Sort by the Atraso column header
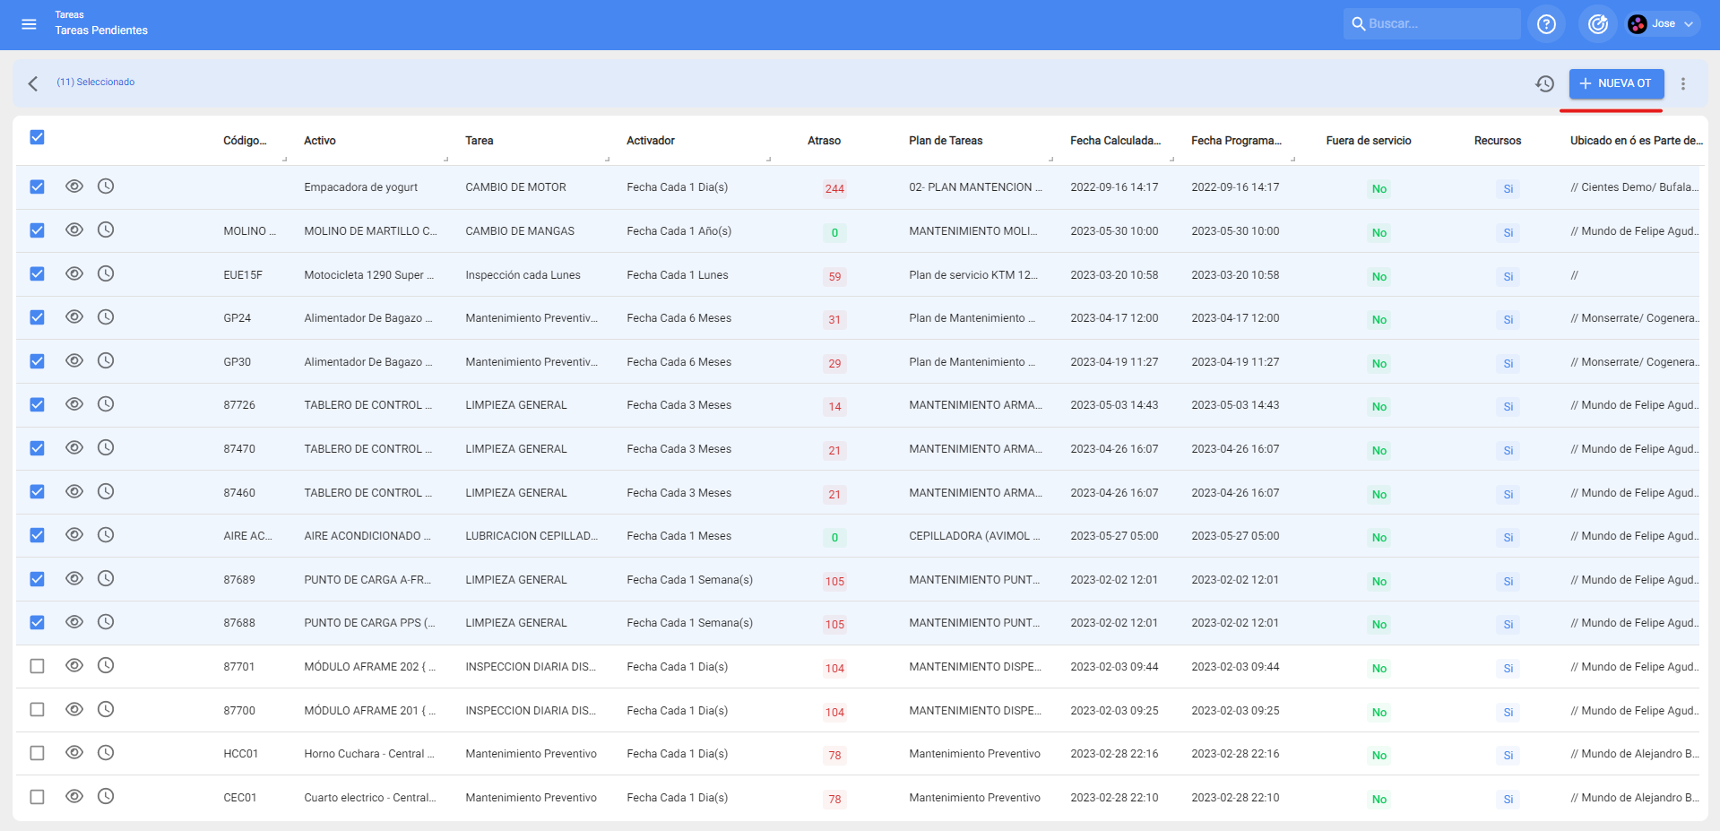This screenshot has width=1720, height=831. [x=824, y=141]
